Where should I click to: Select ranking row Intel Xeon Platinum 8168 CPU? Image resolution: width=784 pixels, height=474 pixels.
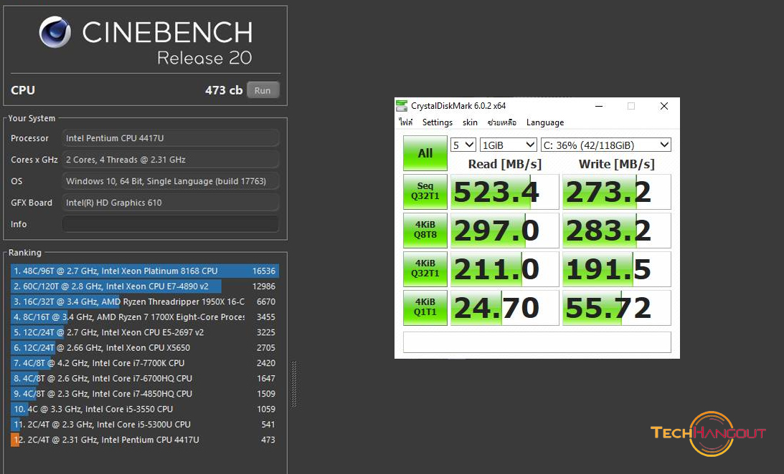point(144,271)
